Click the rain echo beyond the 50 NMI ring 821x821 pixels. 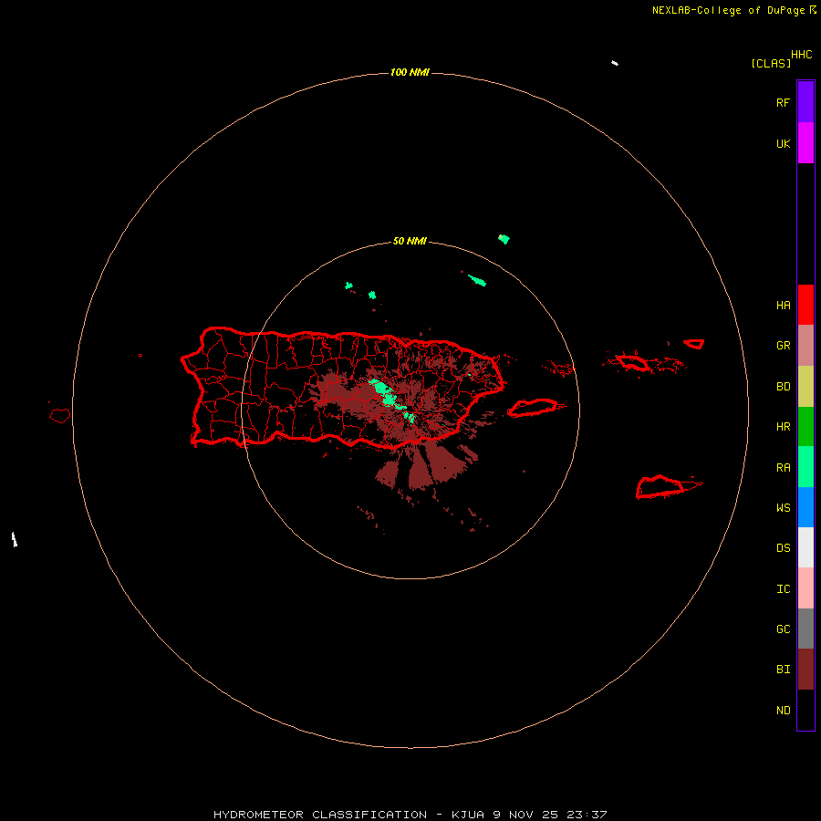pos(504,239)
